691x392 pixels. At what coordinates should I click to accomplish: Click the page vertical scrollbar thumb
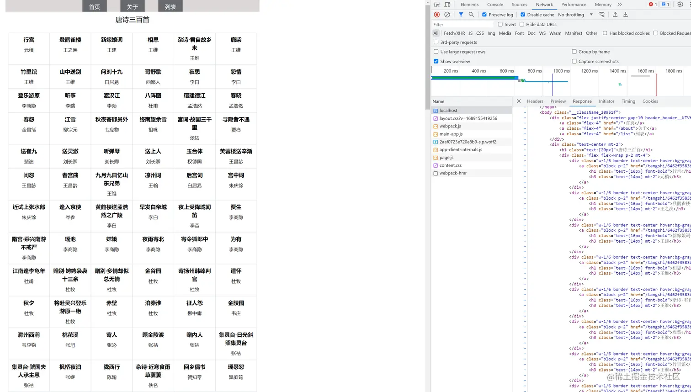pyautogui.click(x=428, y=57)
